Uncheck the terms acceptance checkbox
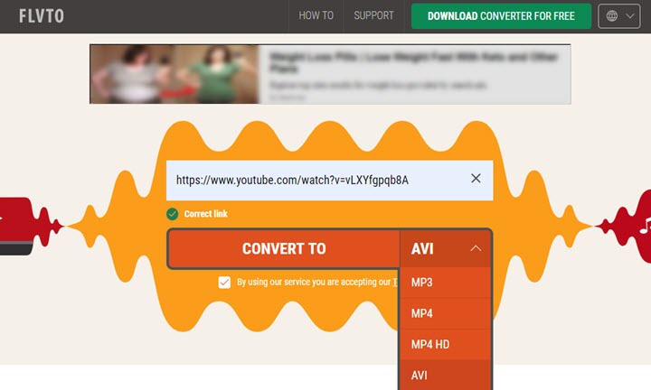Viewport: 651px width, 390px height. [224, 283]
